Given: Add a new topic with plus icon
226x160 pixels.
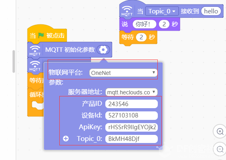Looking at the screenshot, I should pos(66,139).
